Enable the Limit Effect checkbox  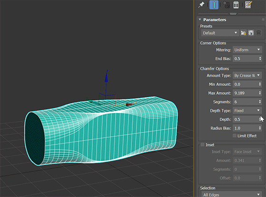235,136
